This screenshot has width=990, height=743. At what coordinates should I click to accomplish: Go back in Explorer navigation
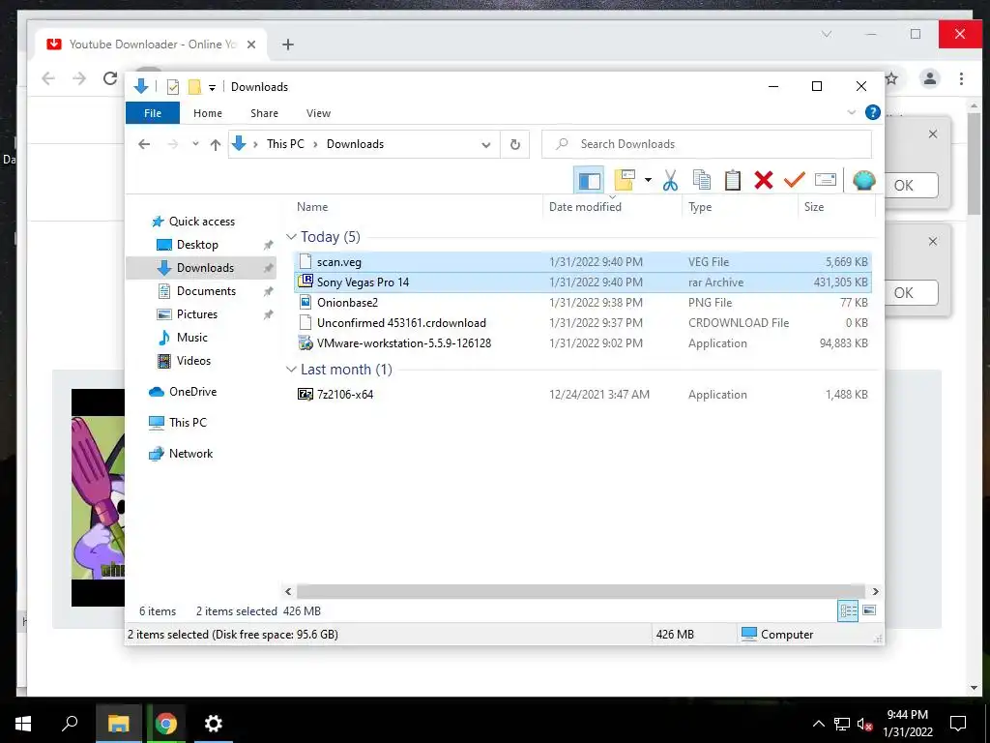tap(144, 144)
